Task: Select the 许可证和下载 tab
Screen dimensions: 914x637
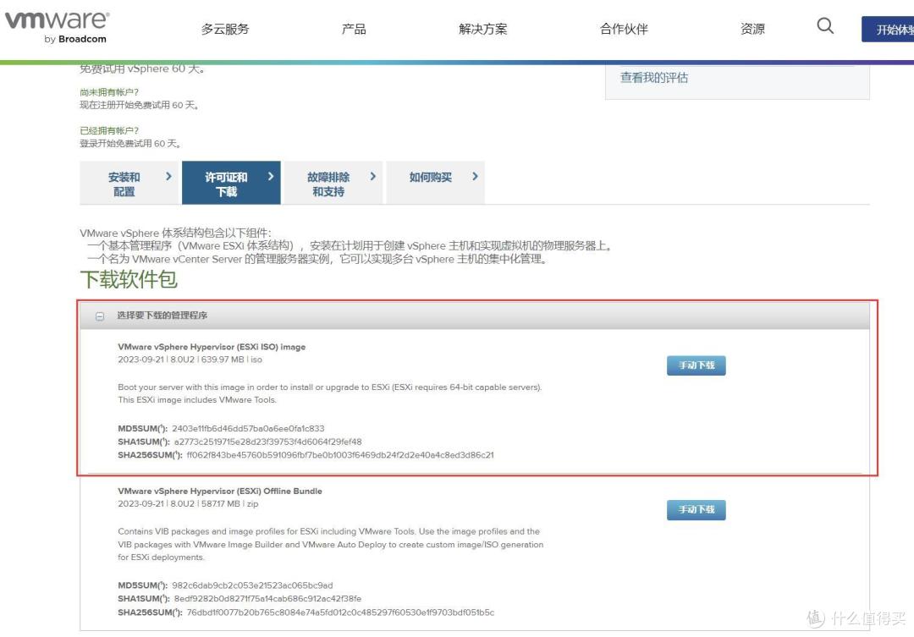Action: pos(231,183)
